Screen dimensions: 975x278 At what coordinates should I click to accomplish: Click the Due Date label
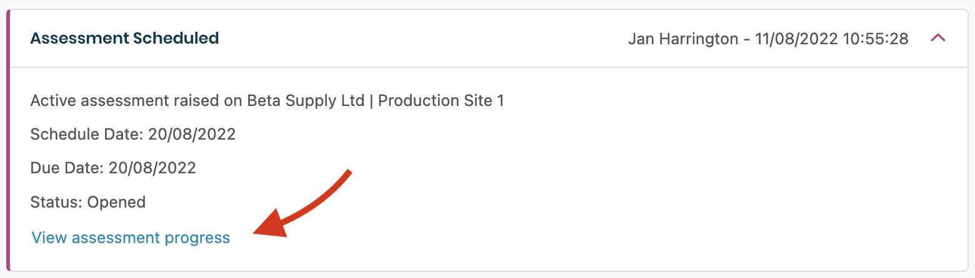[x=67, y=168]
